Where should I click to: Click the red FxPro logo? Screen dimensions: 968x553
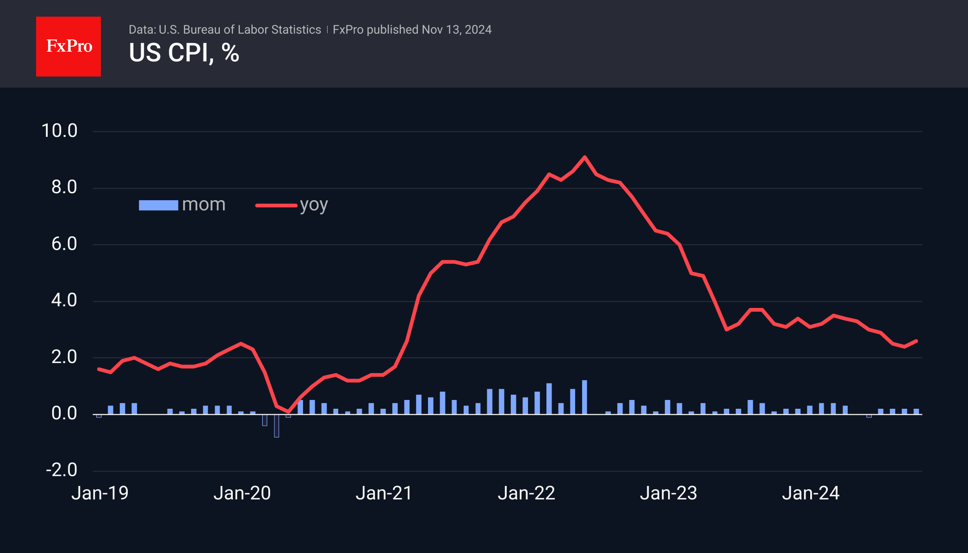click(x=68, y=46)
